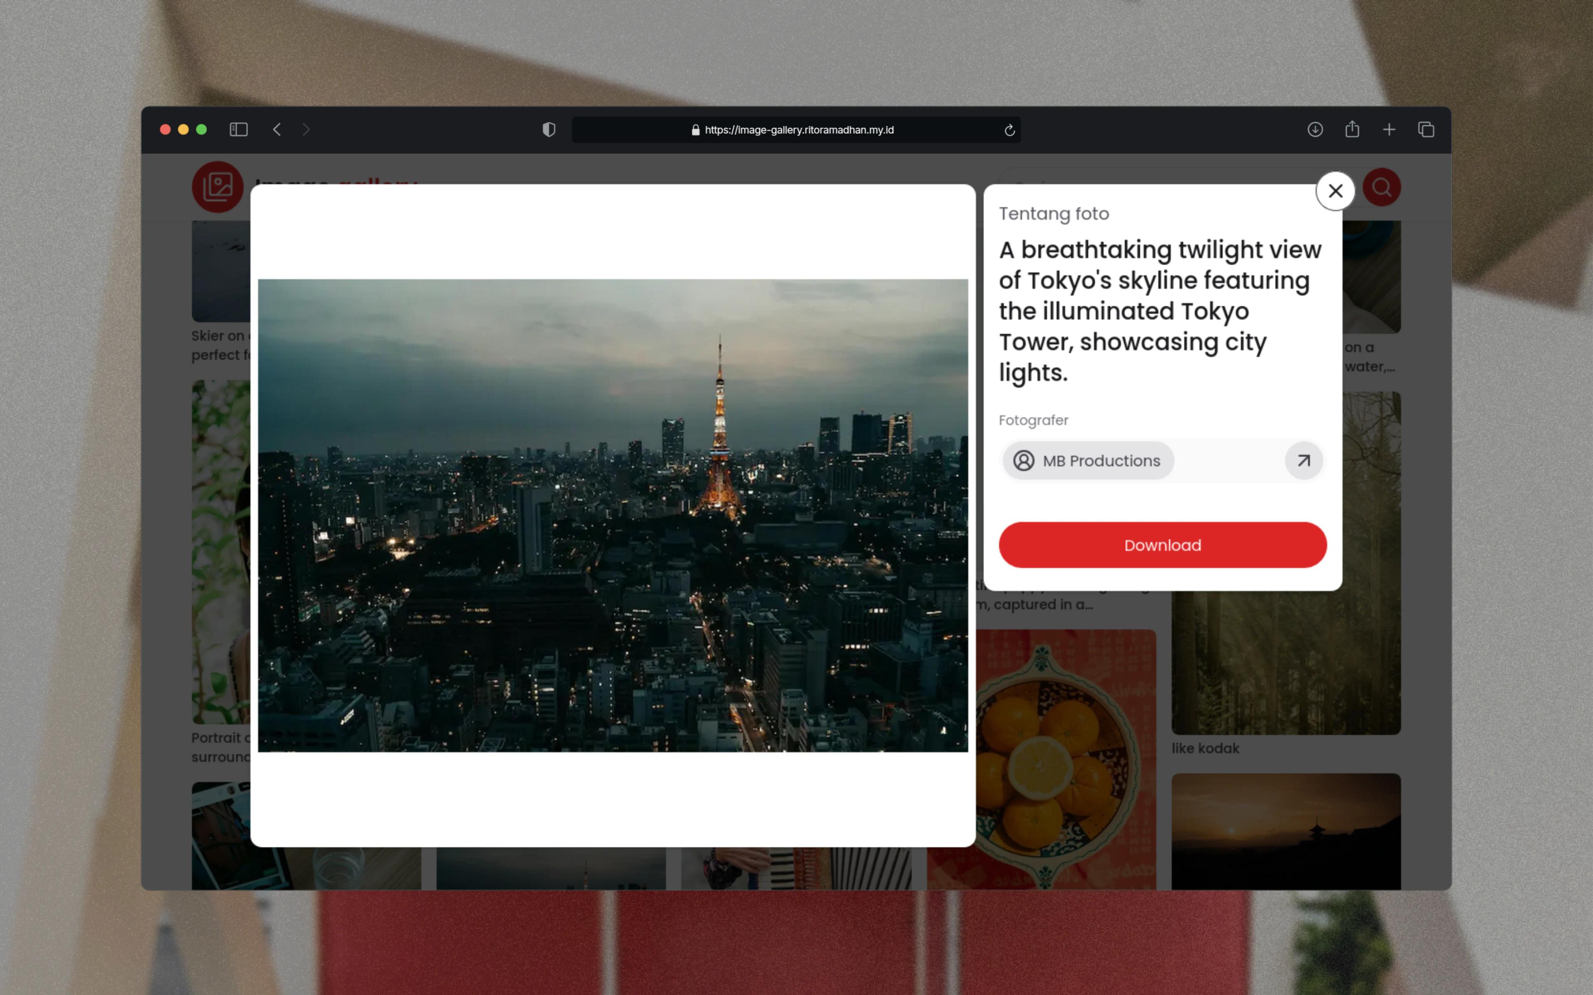Click the 'like kodak' caption text
This screenshot has height=995, width=1593.
click(x=1205, y=748)
